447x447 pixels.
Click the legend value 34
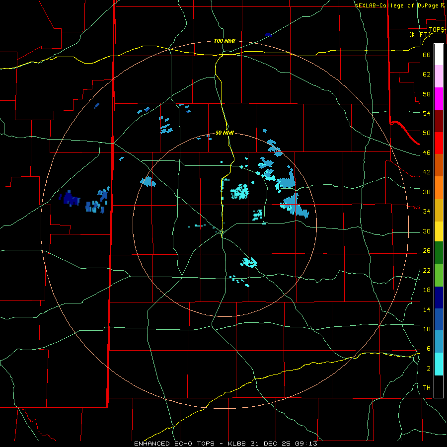click(427, 212)
